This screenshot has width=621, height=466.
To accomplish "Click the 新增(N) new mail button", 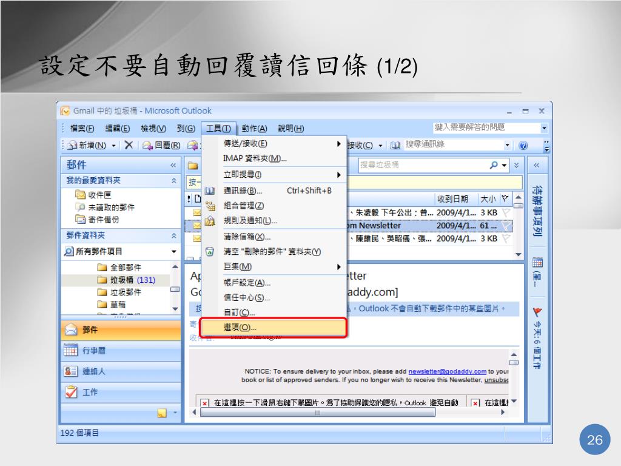I will coord(87,146).
